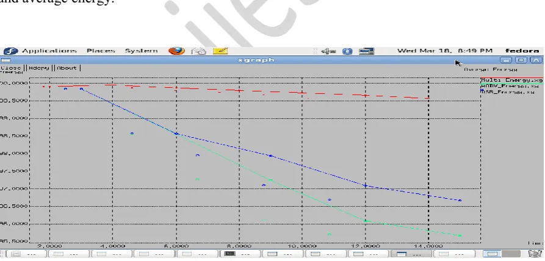Open the Bluetooth tray icon
Image resolution: width=545 pixels, height=261 pixels.
click(x=347, y=51)
